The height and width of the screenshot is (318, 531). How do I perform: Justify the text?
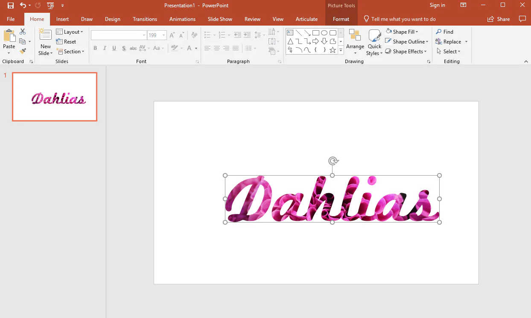236,48
